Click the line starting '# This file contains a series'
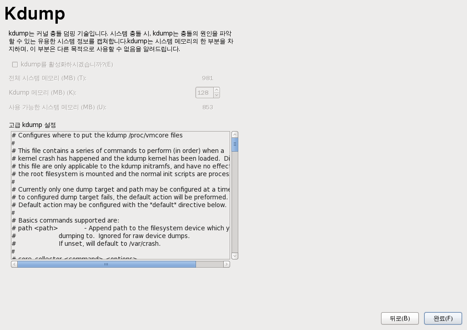Screen dimensions: 467x330 [118, 151]
